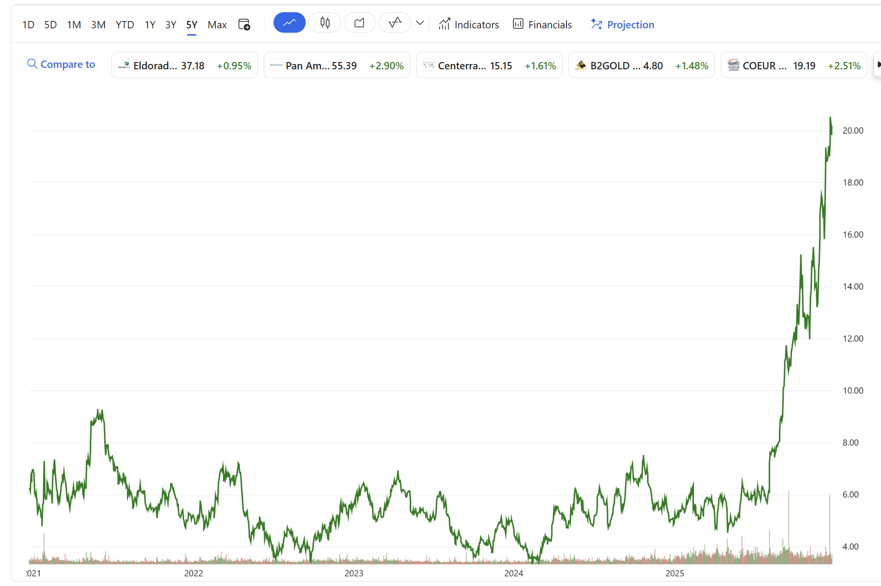Click the 10.00 price axis label

[x=853, y=391]
